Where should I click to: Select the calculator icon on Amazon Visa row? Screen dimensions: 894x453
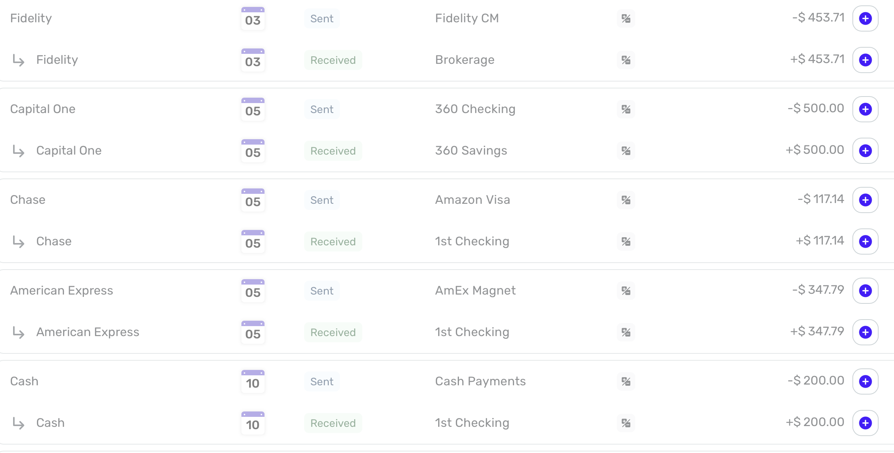(x=626, y=200)
